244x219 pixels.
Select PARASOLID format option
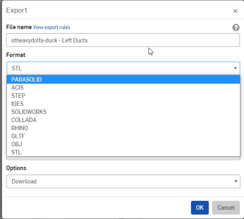(x=123, y=80)
